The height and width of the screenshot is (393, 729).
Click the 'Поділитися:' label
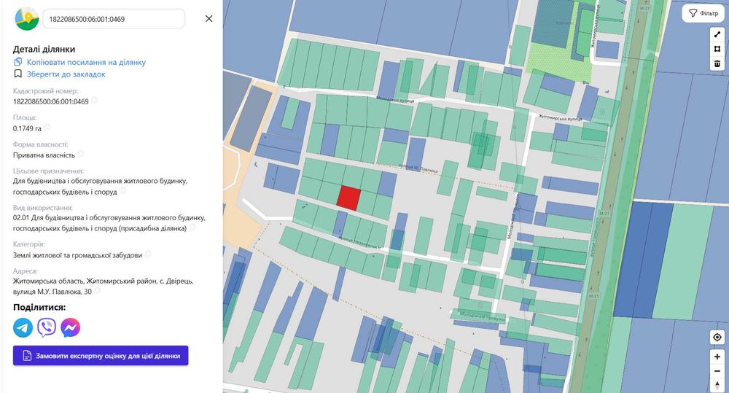coord(39,308)
